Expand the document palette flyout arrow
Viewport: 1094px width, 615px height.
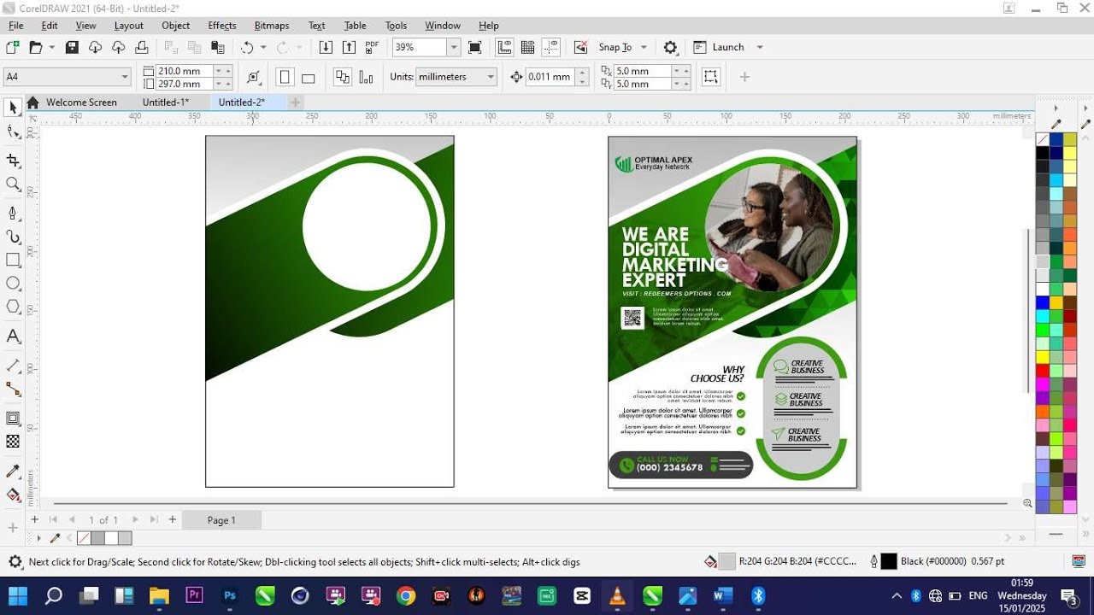pyautogui.click(x=38, y=538)
